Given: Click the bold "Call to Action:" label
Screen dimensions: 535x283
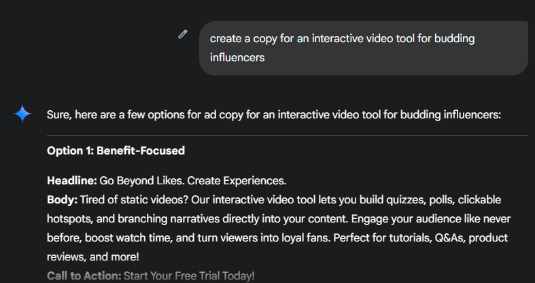Looking at the screenshot, I should (84, 276).
